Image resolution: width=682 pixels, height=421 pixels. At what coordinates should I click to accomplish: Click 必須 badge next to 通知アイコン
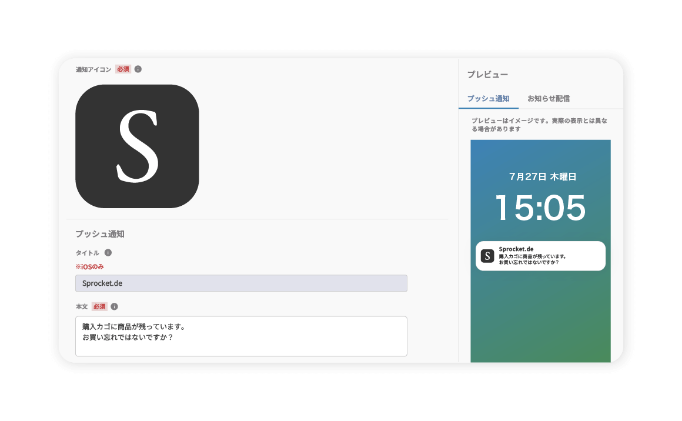123,69
